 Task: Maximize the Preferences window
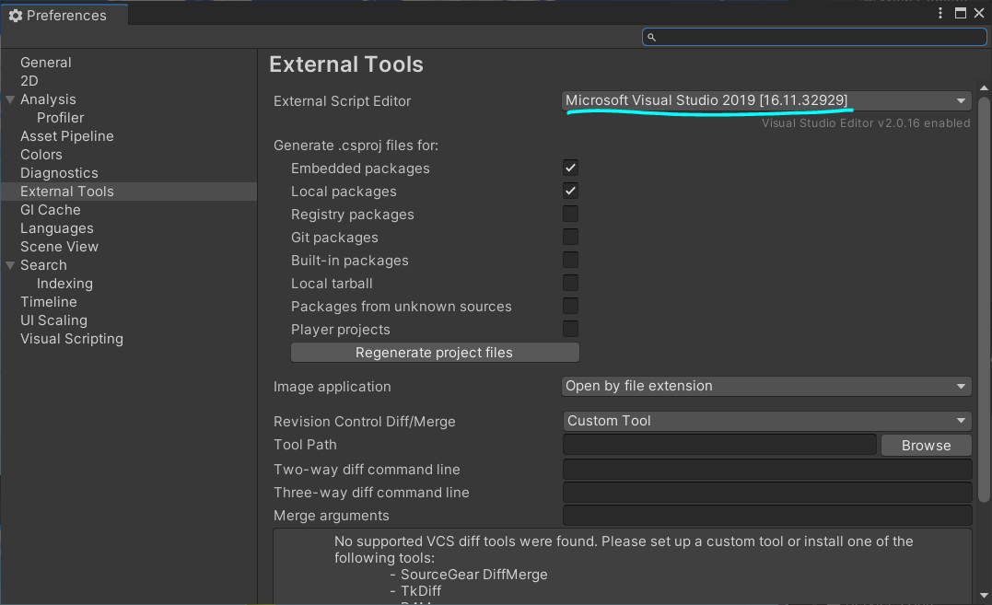(x=961, y=13)
